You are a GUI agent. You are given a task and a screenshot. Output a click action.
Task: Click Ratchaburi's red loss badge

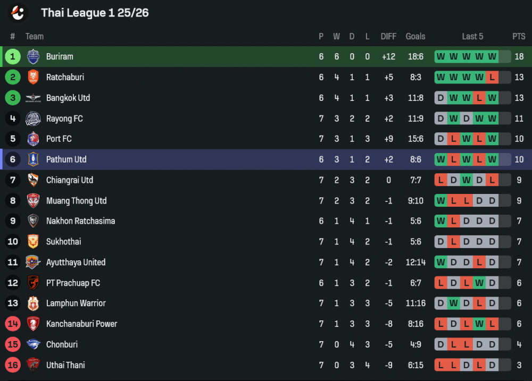point(492,77)
